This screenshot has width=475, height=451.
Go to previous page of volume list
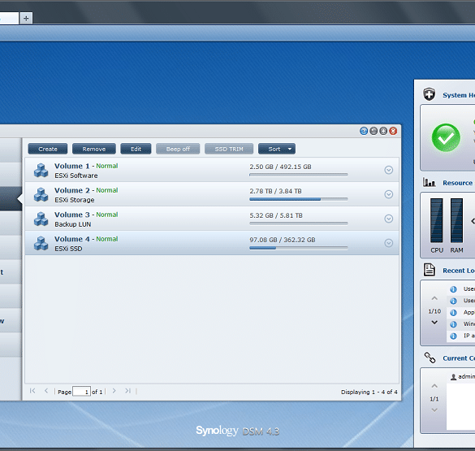click(x=46, y=391)
